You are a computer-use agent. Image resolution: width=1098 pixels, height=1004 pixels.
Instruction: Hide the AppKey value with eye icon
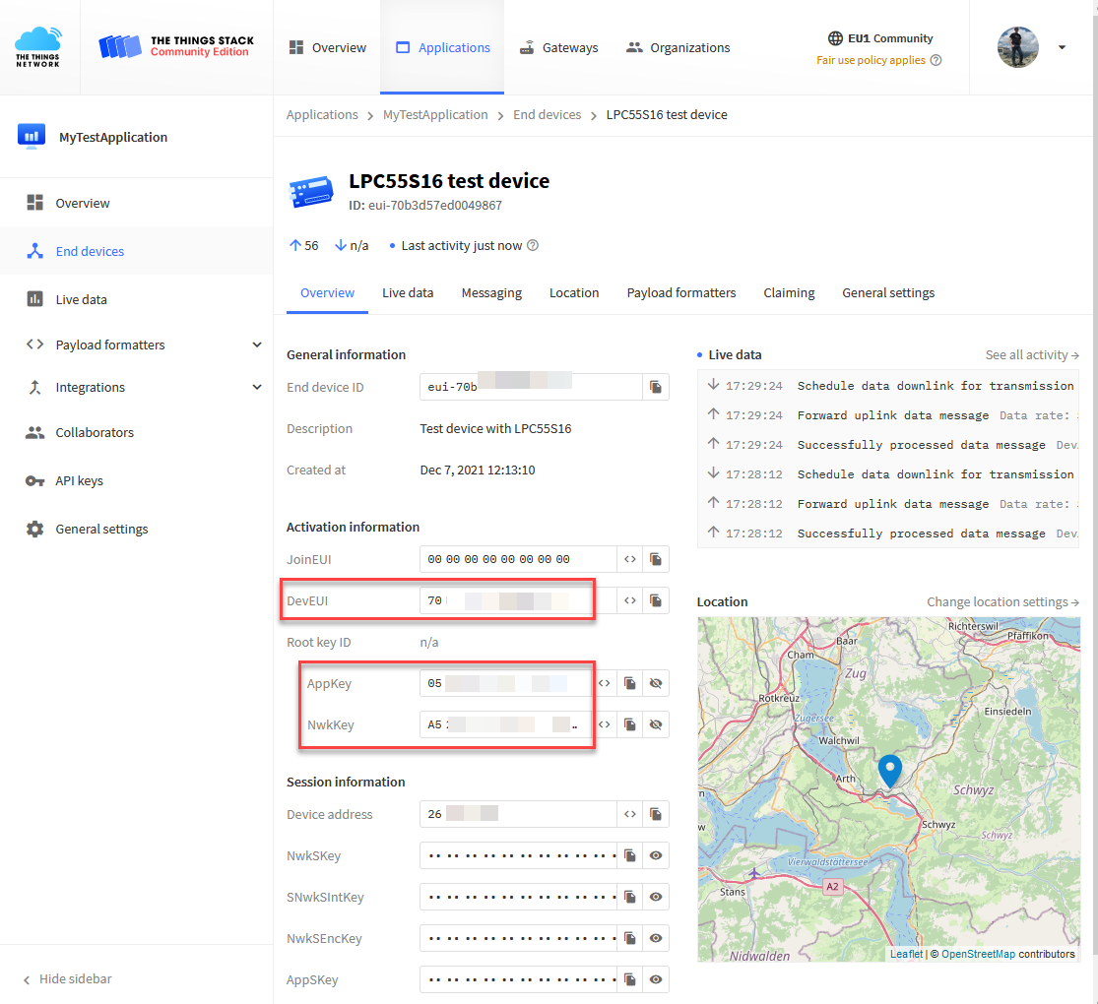pyautogui.click(x=656, y=683)
